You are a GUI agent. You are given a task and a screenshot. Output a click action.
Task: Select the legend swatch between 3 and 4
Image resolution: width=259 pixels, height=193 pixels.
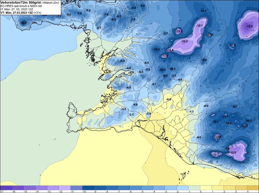coord(241,188)
